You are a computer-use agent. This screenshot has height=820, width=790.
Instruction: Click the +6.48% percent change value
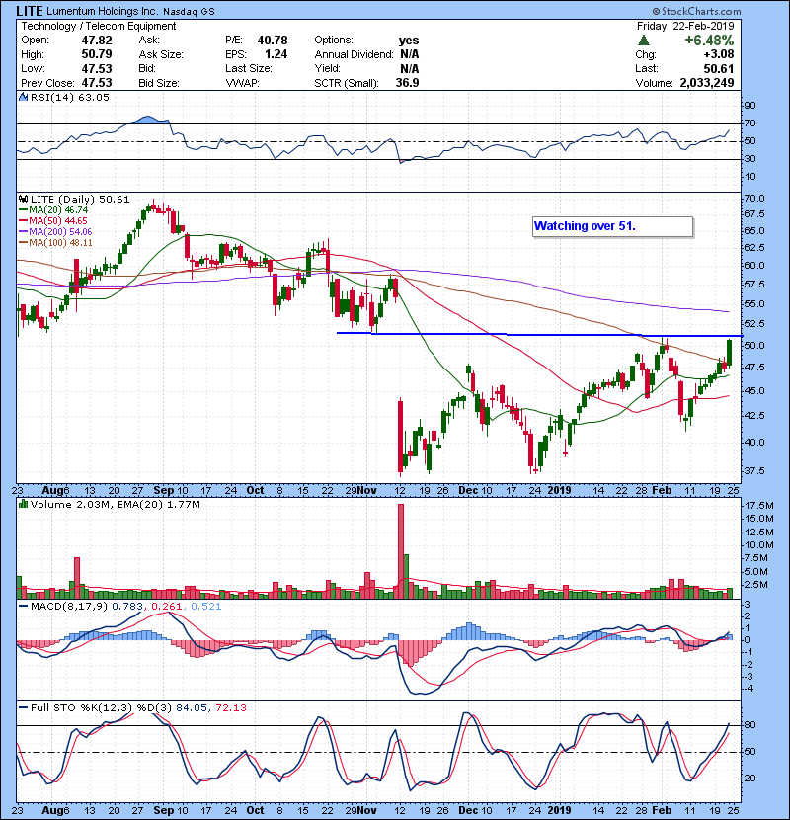point(709,41)
